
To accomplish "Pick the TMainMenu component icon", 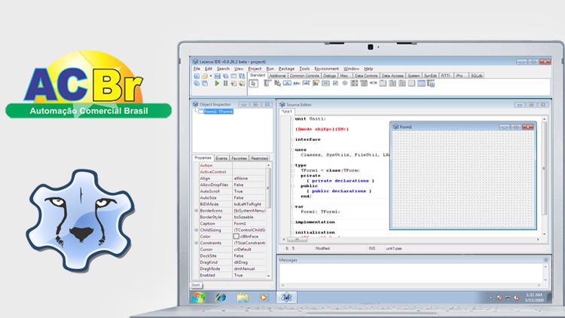I will pyautogui.click(x=267, y=84).
